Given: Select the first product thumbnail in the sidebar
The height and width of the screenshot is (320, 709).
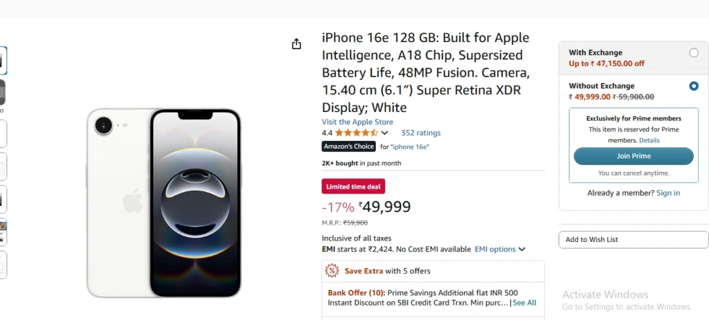Looking at the screenshot, I should (x=2, y=61).
